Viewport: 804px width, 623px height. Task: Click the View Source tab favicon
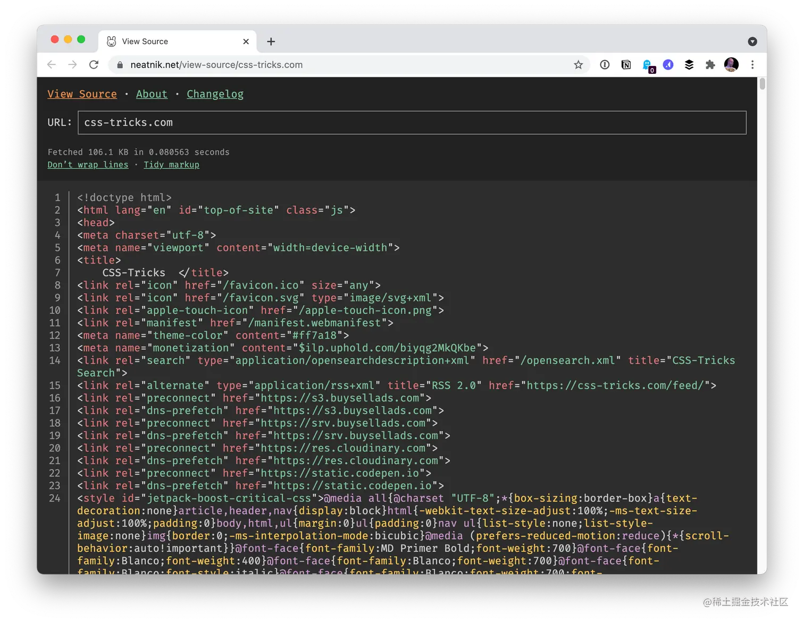[x=111, y=41]
